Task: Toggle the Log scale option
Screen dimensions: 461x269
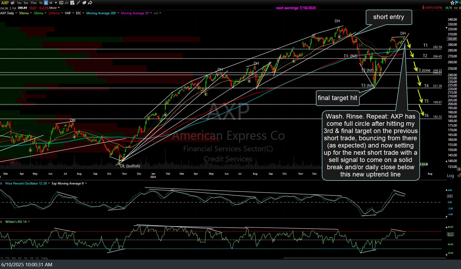Action: (450, 176)
